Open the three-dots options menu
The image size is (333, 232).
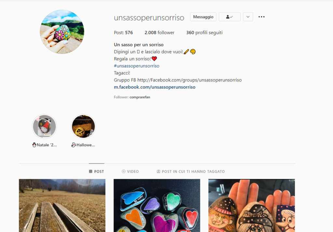coord(261,17)
